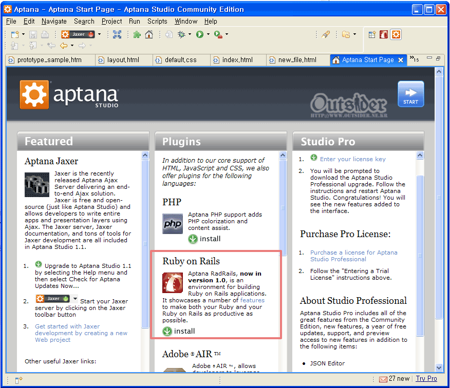The image size is (450, 388).
Task: Click the yellow Back navigation arrow
Action: coord(64,46)
